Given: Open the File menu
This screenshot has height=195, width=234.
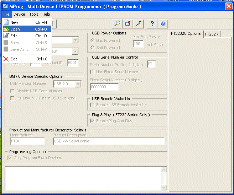Looking at the screenshot, I should click(6, 14).
